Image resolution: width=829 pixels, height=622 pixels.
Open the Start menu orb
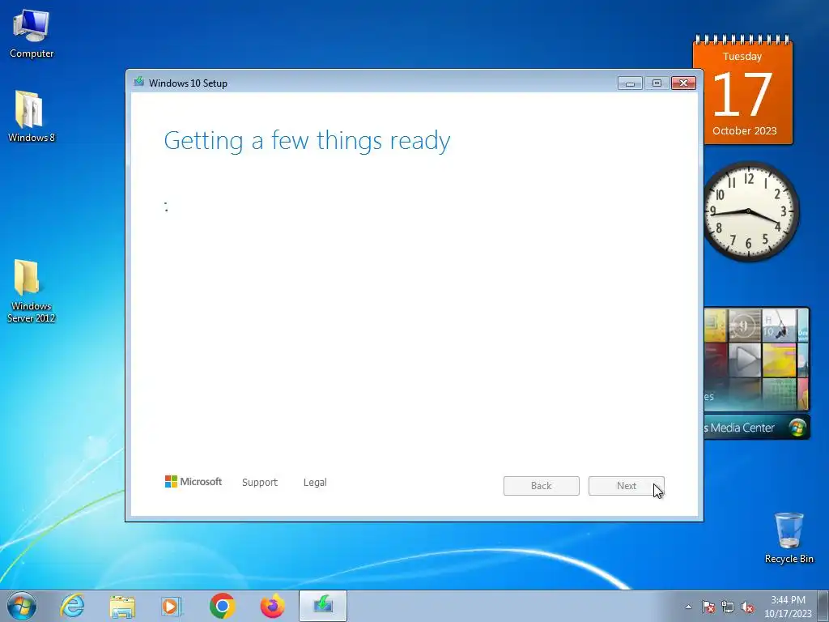22,606
